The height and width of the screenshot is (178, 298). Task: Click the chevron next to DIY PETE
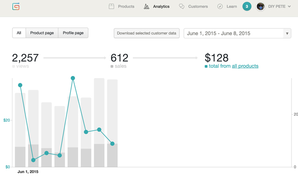click(x=289, y=6)
